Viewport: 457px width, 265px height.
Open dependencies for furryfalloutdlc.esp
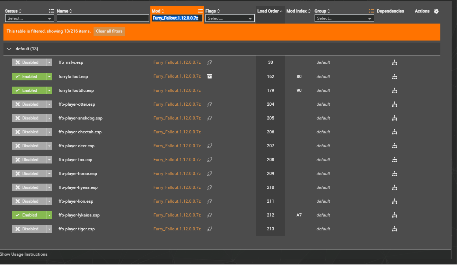tap(394, 90)
